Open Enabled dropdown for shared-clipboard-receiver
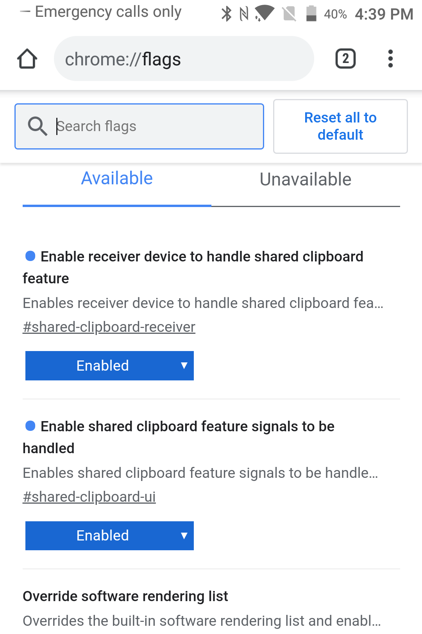422x634 pixels. click(109, 366)
